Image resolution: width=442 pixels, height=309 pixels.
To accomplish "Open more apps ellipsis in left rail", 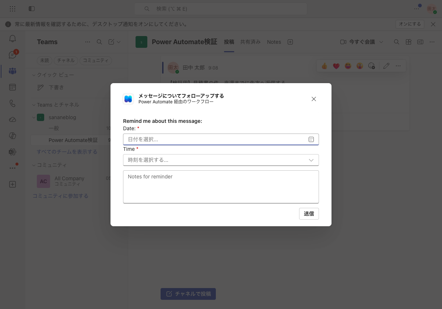I will (13, 168).
